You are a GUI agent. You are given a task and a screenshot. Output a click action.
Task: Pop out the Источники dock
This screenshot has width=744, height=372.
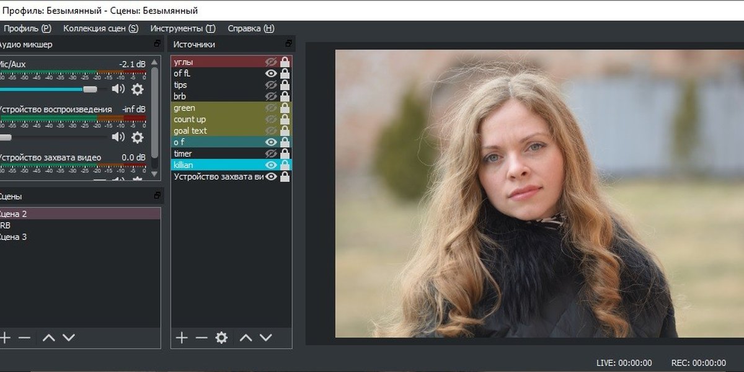tap(288, 44)
